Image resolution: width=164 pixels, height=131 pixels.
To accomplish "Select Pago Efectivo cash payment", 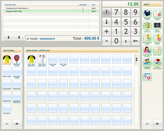I will (147, 25).
